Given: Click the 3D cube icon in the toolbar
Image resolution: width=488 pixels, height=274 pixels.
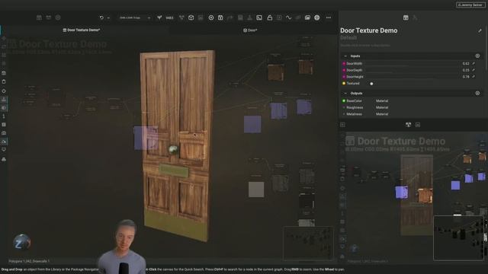Looking at the screenshot, I should (x=191, y=18).
